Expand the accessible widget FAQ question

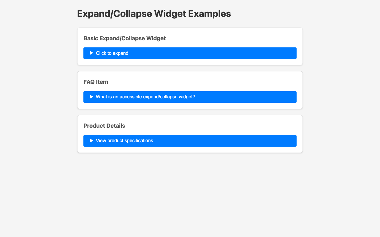tap(190, 97)
